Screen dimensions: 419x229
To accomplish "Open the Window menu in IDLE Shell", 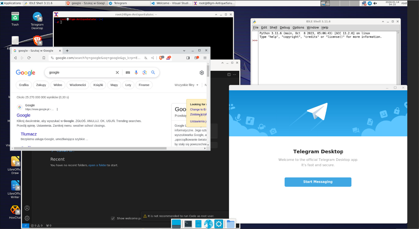I will (313, 27).
